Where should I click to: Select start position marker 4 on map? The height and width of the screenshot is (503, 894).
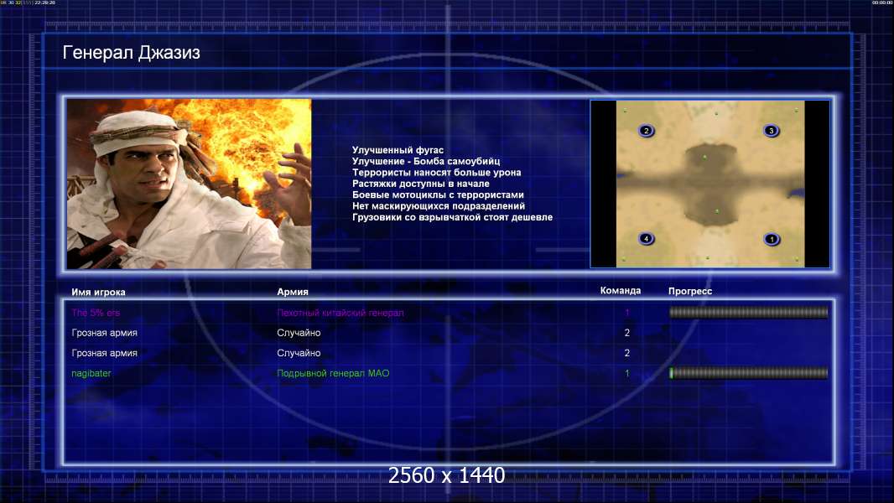point(646,239)
